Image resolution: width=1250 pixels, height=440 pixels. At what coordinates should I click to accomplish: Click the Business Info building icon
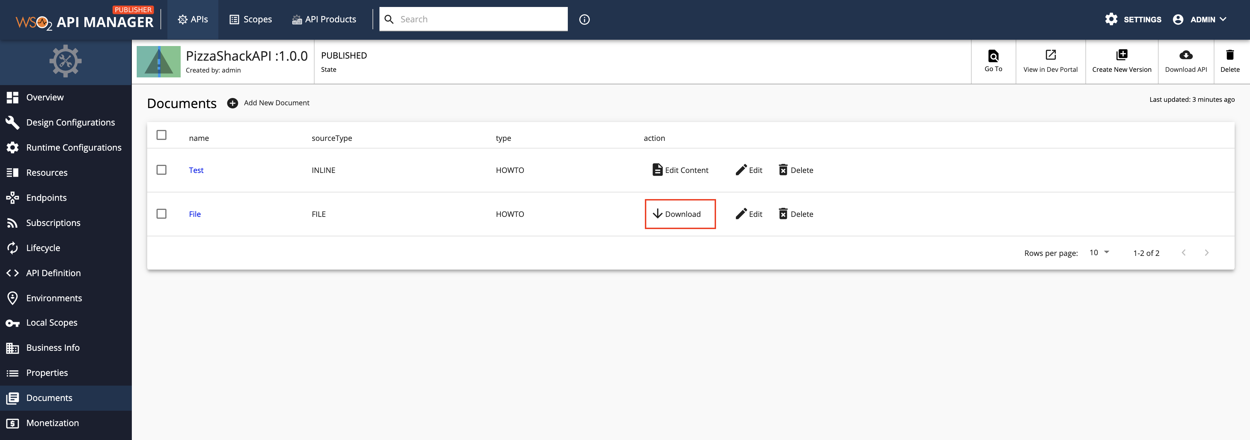[13, 348]
